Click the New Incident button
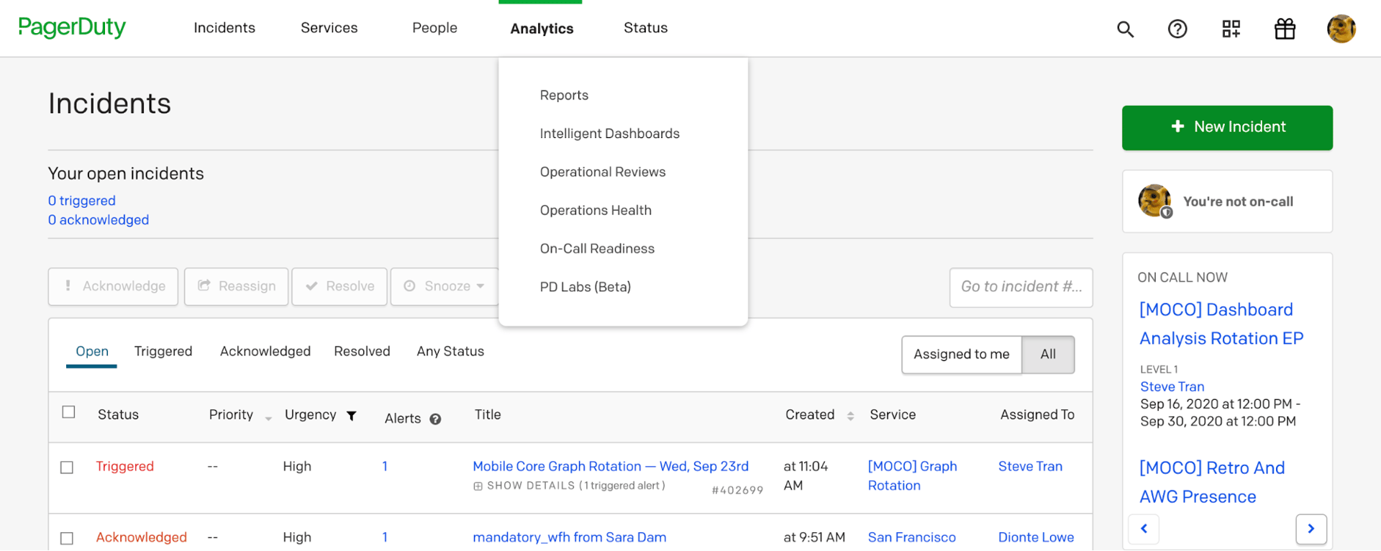Image resolution: width=1381 pixels, height=551 pixels. (x=1226, y=127)
